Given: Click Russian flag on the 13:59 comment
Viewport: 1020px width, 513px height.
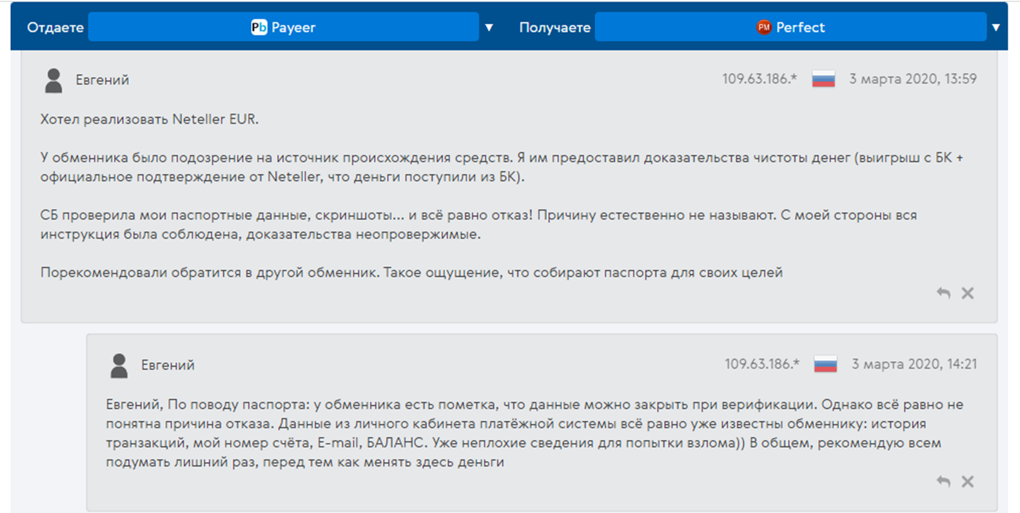Looking at the screenshot, I should click(x=823, y=79).
